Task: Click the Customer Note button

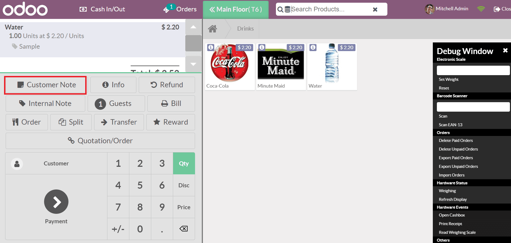Action: tap(45, 85)
